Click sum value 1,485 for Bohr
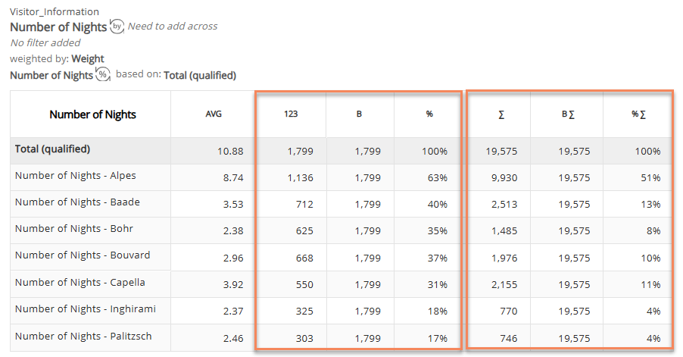 (504, 231)
